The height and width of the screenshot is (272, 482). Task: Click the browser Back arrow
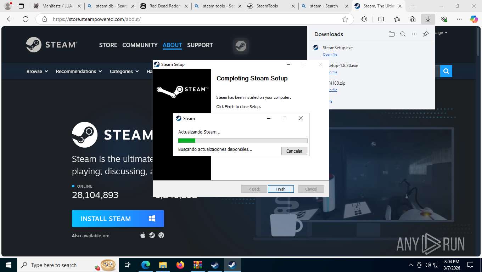tap(10, 19)
